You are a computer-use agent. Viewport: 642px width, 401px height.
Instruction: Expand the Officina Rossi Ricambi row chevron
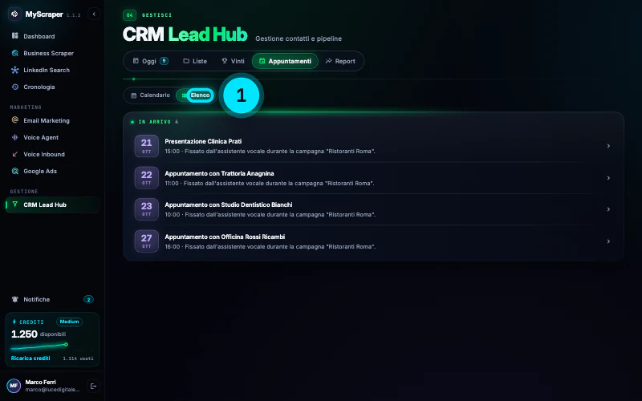tap(608, 241)
